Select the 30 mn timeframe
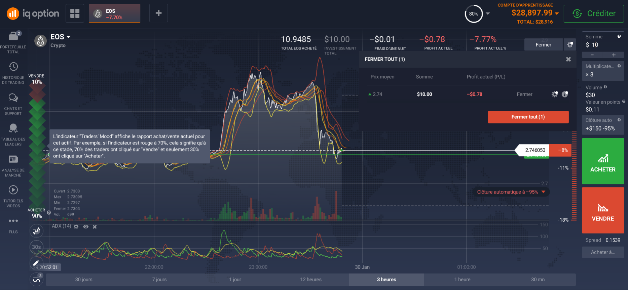Screen dimensions: 628x290 pos(538,280)
